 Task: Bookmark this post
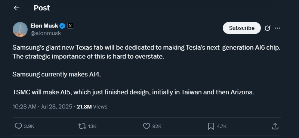click(211, 126)
